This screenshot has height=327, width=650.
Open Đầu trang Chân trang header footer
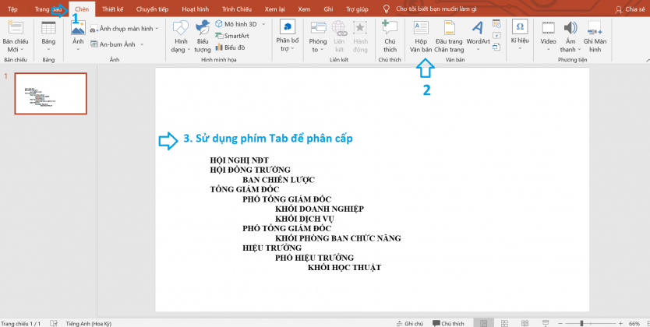click(449, 36)
